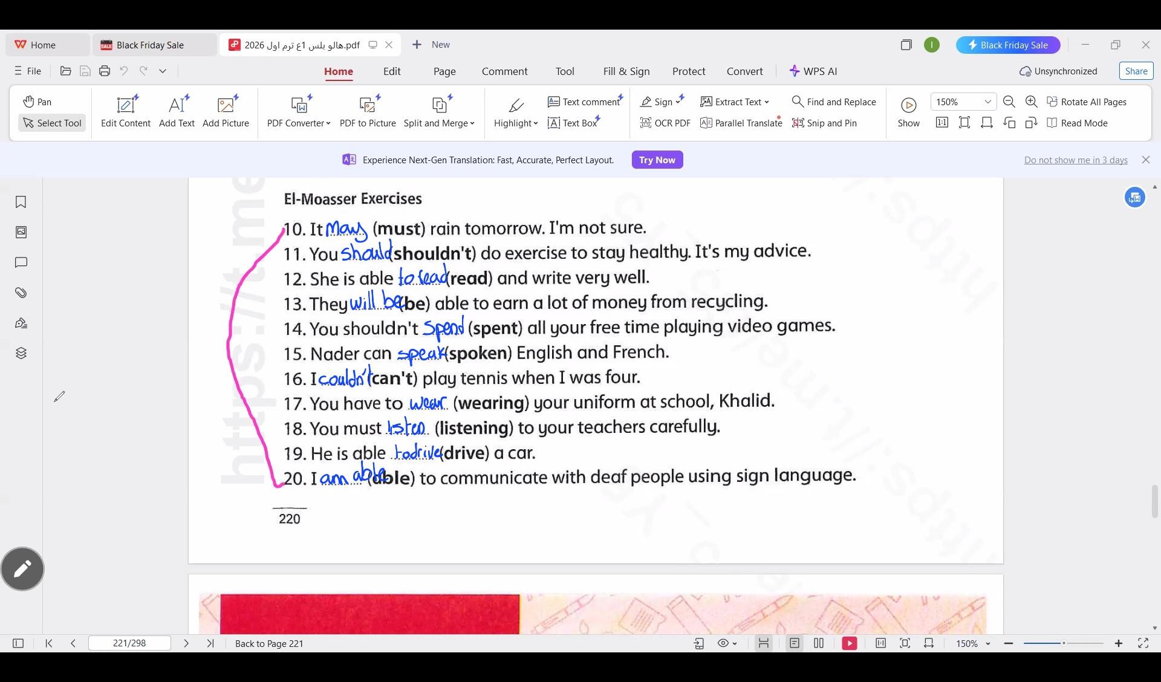
Task: Click the round pencil annotation button
Action: point(22,569)
